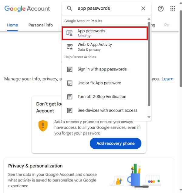The image size is (182, 193).
Task: Click the yellow warning shield icon
Action: point(43,126)
